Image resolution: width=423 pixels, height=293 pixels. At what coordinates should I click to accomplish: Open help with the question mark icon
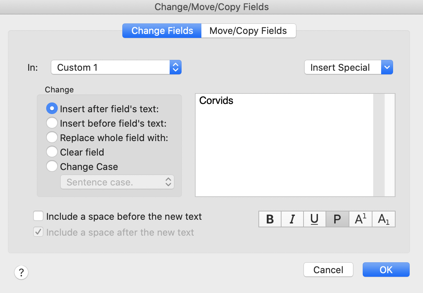tap(21, 272)
